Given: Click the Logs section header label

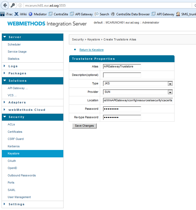Looking at the screenshot, I should (x=13, y=66).
